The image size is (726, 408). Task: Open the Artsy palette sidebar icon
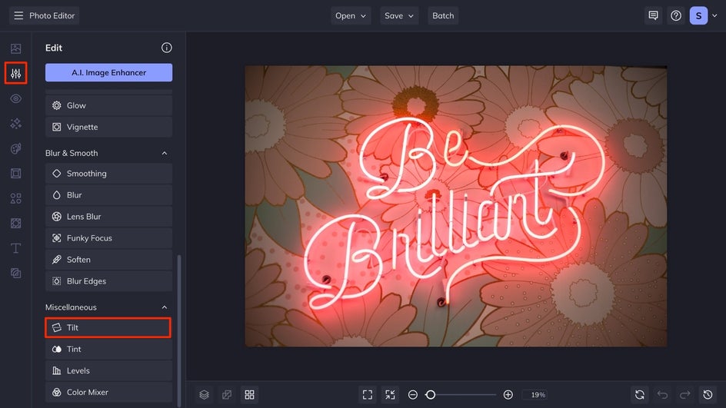tap(15, 148)
